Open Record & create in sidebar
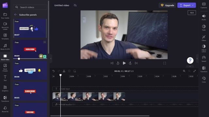Image resolution: width=209 pixels, height=117 pixels. pyautogui.click(x=5, y=26)
